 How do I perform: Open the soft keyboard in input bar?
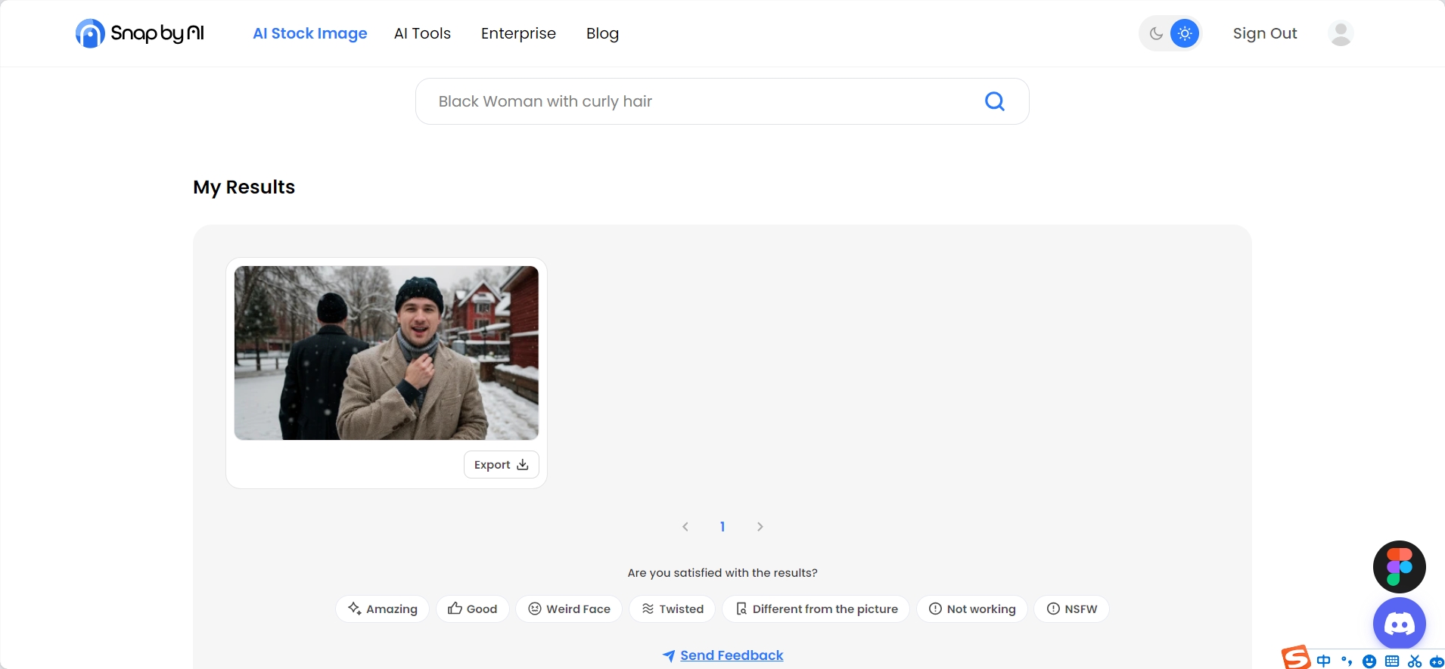(1392, 661)
